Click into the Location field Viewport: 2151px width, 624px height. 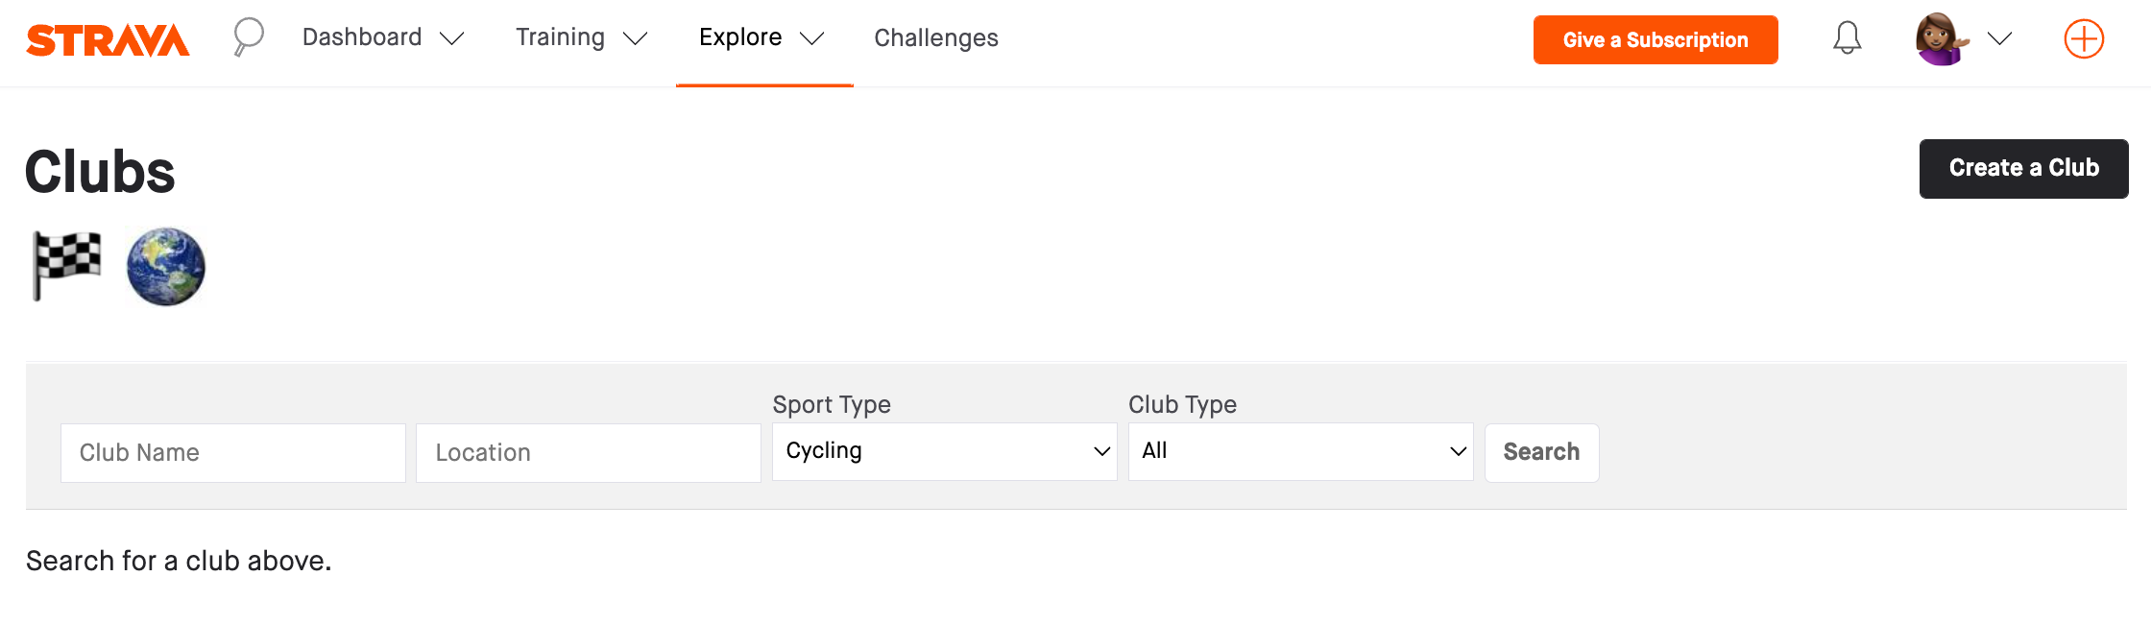(588, 452)
